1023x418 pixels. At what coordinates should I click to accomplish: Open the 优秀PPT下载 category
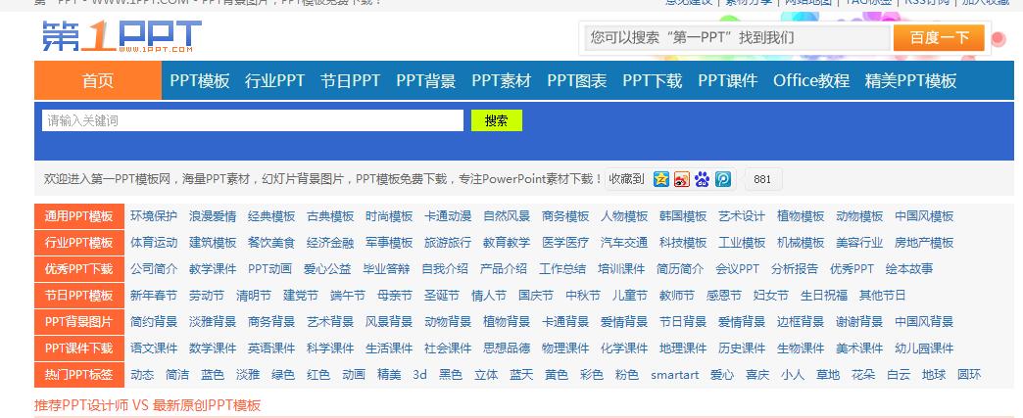pos(79,268)
